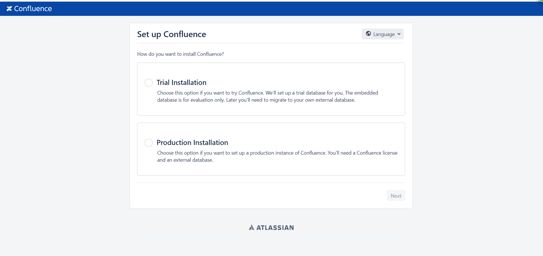Click the Atlassian logo in the footer
The image size is (543, 256).
tap(271, 227)
